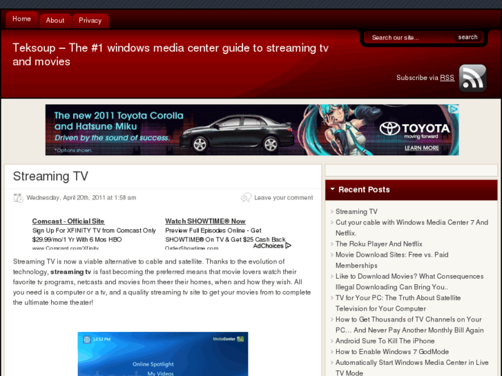Open the Toyota Corolla banner ad
502x376 pixels.
[252, 130]
